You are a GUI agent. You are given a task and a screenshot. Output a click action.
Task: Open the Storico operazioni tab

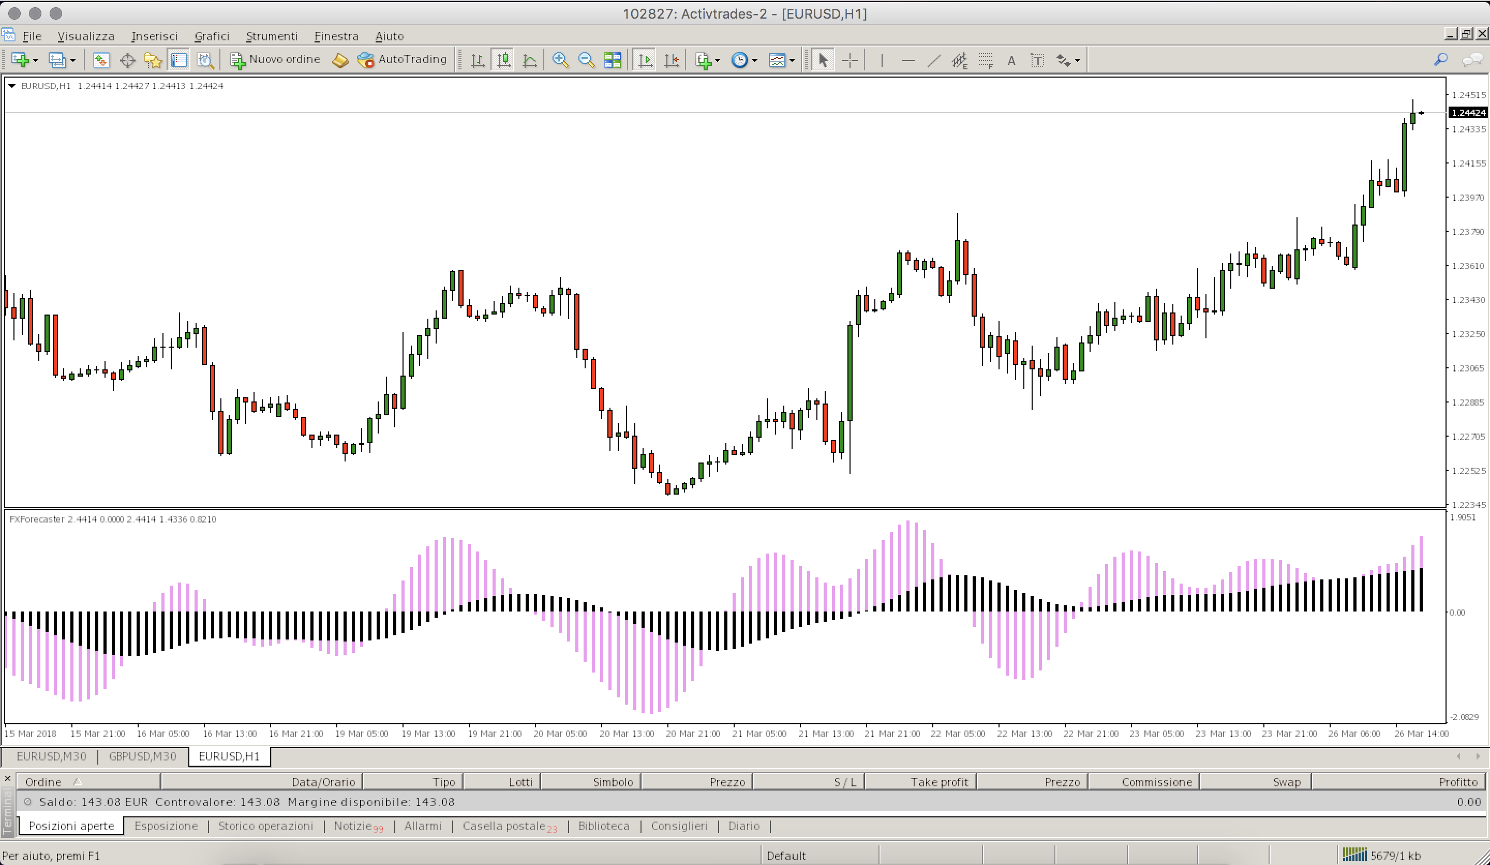[265, 825]
